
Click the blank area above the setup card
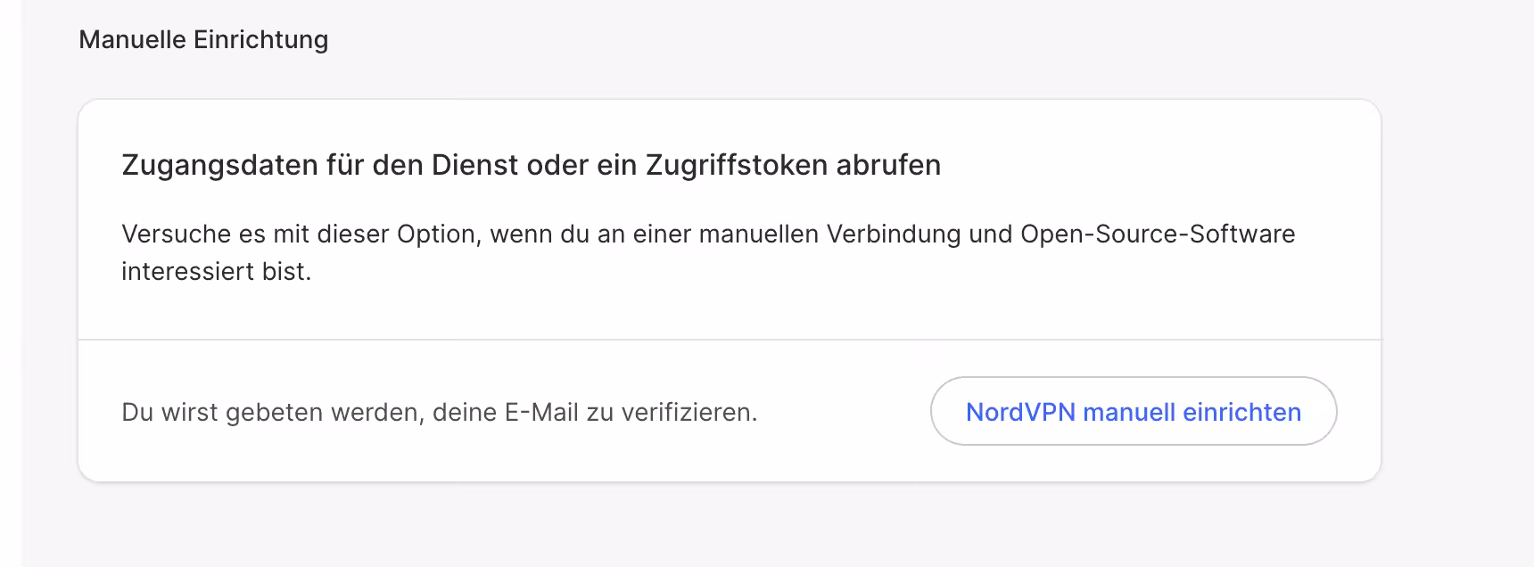point(713,76)
